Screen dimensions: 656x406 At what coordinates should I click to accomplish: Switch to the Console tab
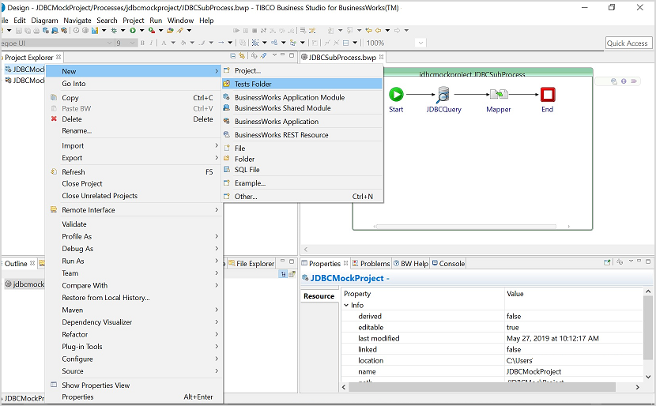click(451, 264)
